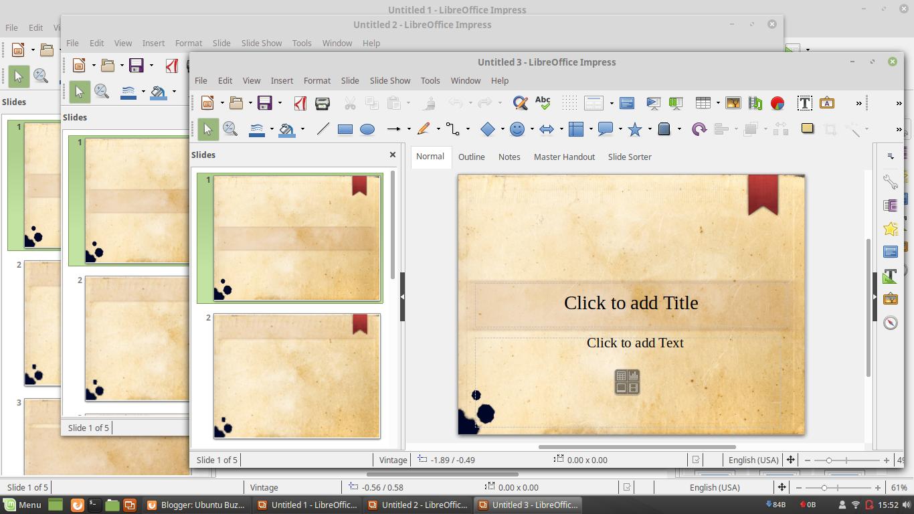The width and height of the screenshot is (914, 514).
Task: Toggle Select tool in Untitled 3
Action: (x=208, y=129)
